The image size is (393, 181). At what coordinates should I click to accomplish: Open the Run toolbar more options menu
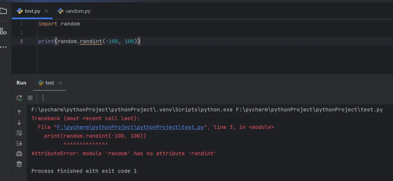tap(43, 98)
